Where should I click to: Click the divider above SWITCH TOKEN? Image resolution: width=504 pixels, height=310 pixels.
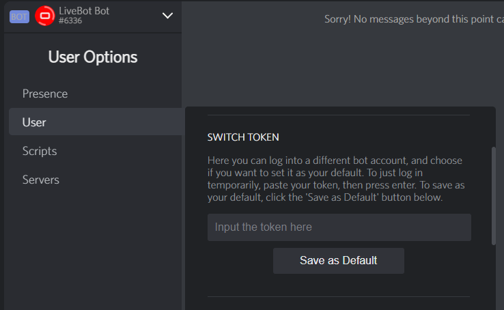coord(339,115)
